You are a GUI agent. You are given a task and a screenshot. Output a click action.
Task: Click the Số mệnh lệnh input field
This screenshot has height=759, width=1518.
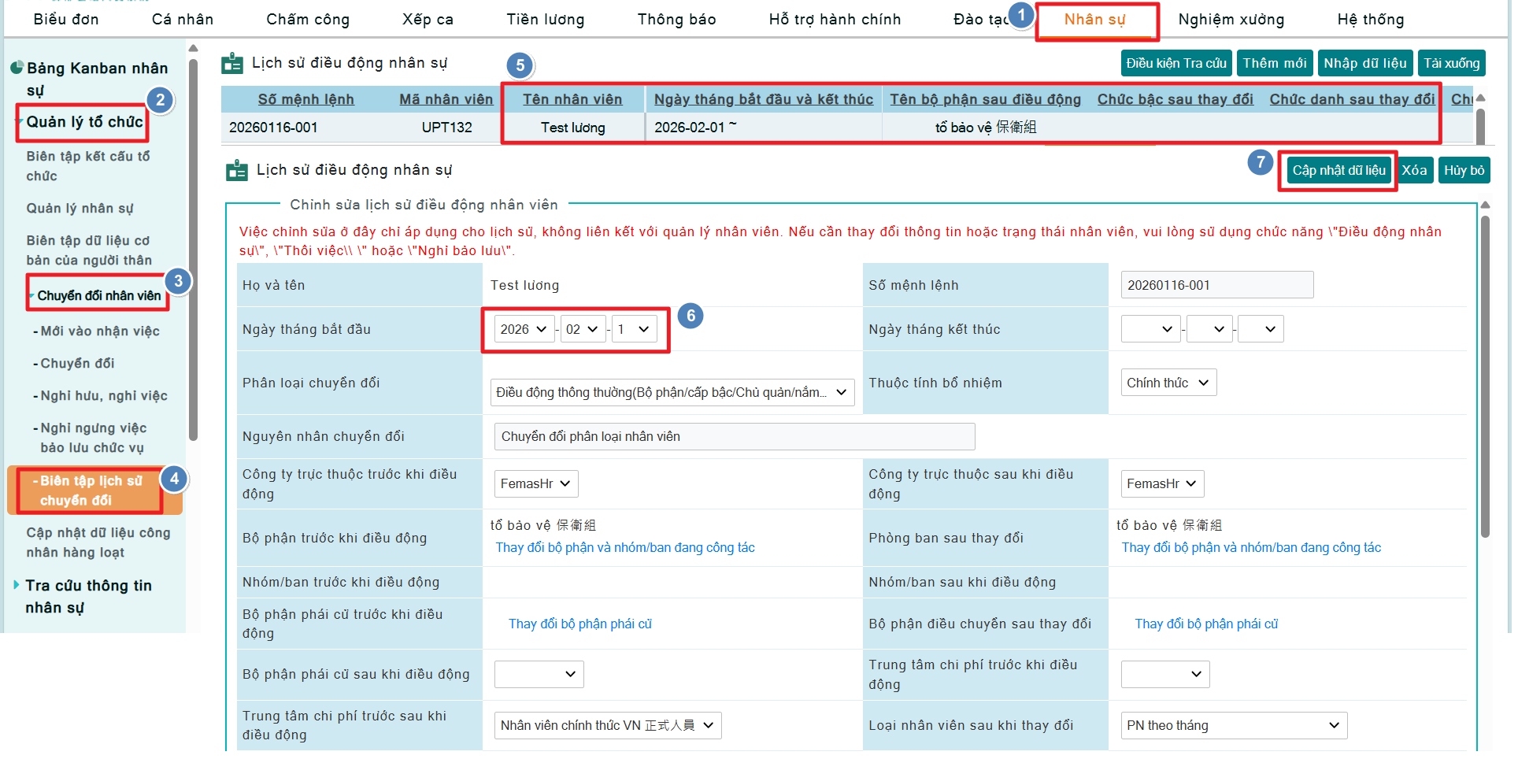[x=1216, y=285]
